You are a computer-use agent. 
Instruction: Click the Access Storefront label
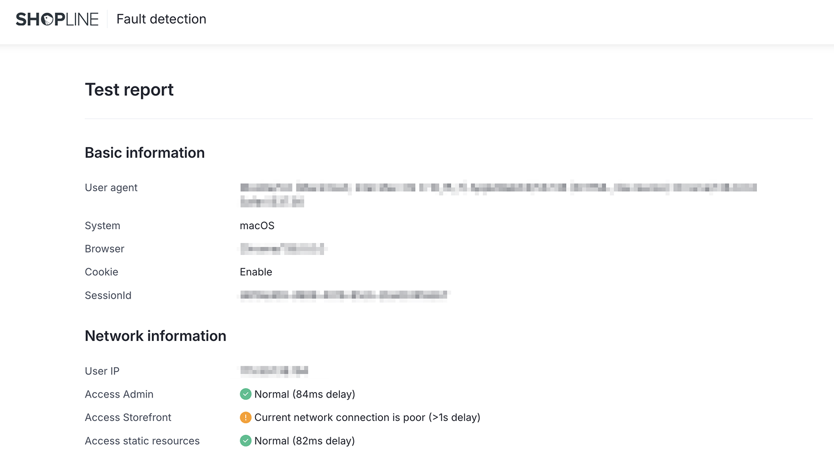tap(128, 417)
